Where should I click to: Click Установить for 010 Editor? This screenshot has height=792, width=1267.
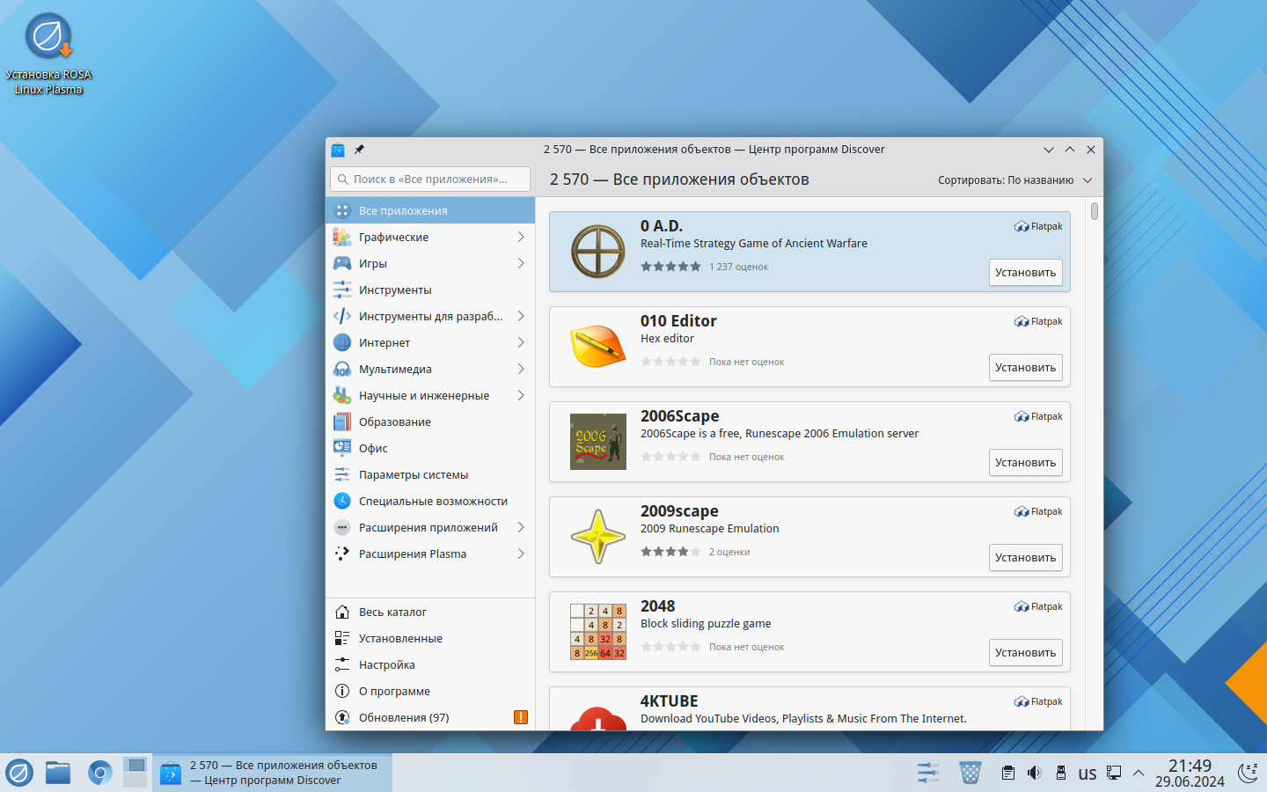1026,368
